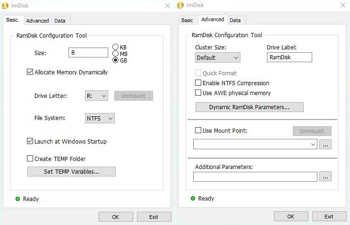
Task: Click Exit in the left ImDisk window
Action: (x=154, y=217)
